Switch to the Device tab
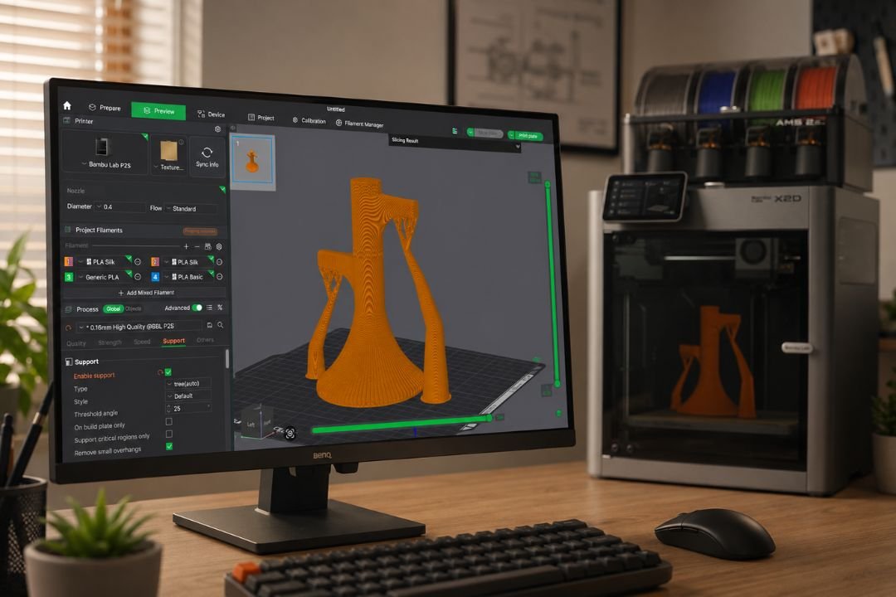 pyautogui.click(x=211, y=114)
